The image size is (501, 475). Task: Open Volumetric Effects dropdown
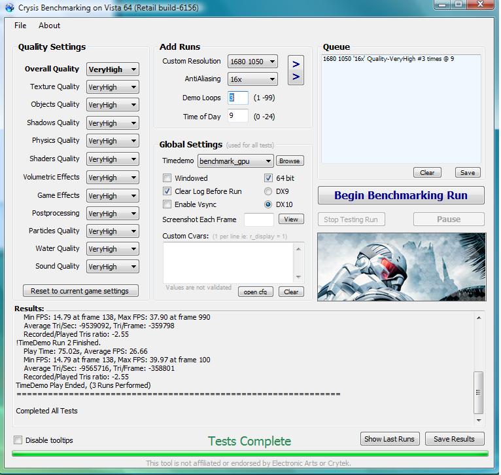point(112,178)
